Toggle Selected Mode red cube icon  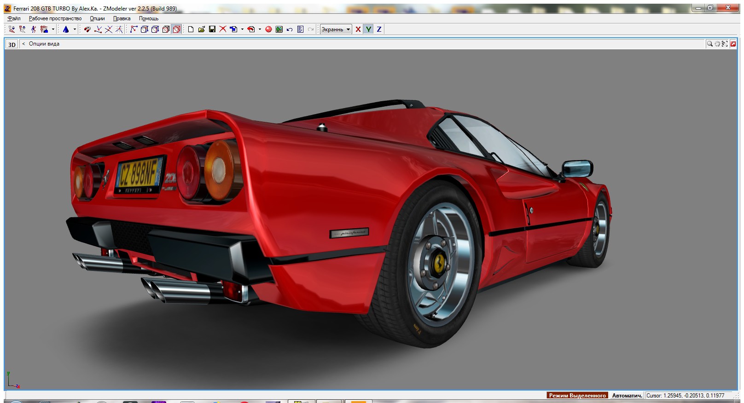(177, 29)
